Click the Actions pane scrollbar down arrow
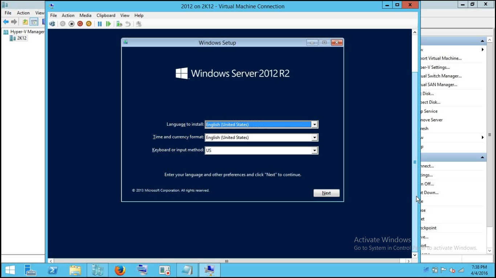 coord(489,250)
